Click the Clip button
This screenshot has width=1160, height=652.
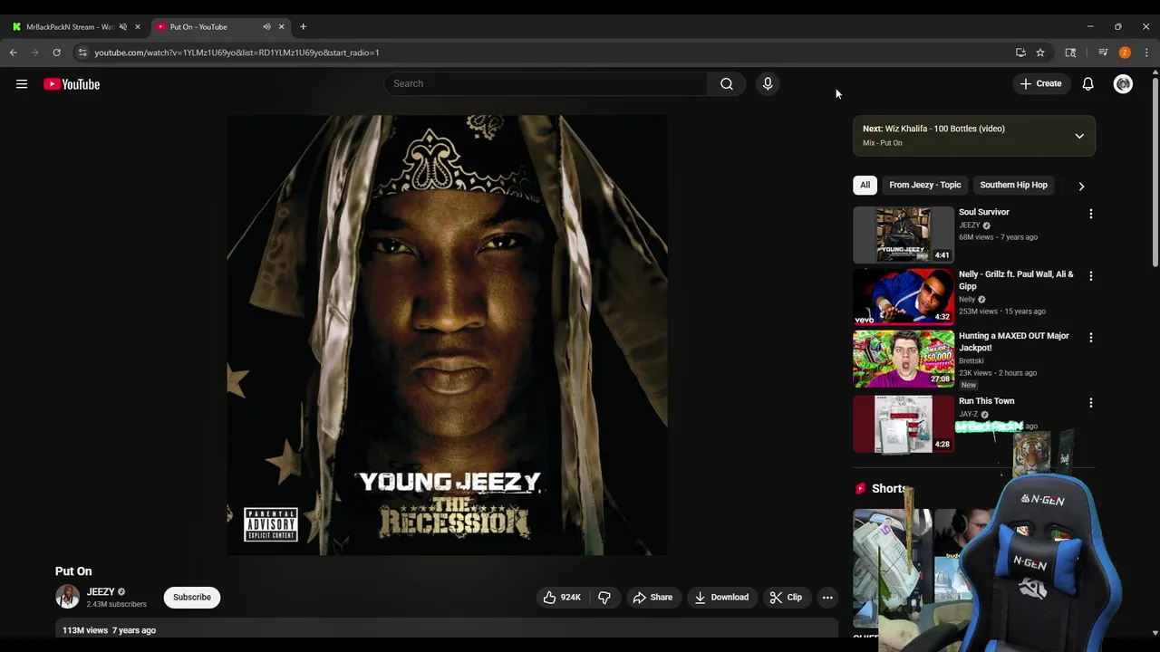[x=786, y=598]
